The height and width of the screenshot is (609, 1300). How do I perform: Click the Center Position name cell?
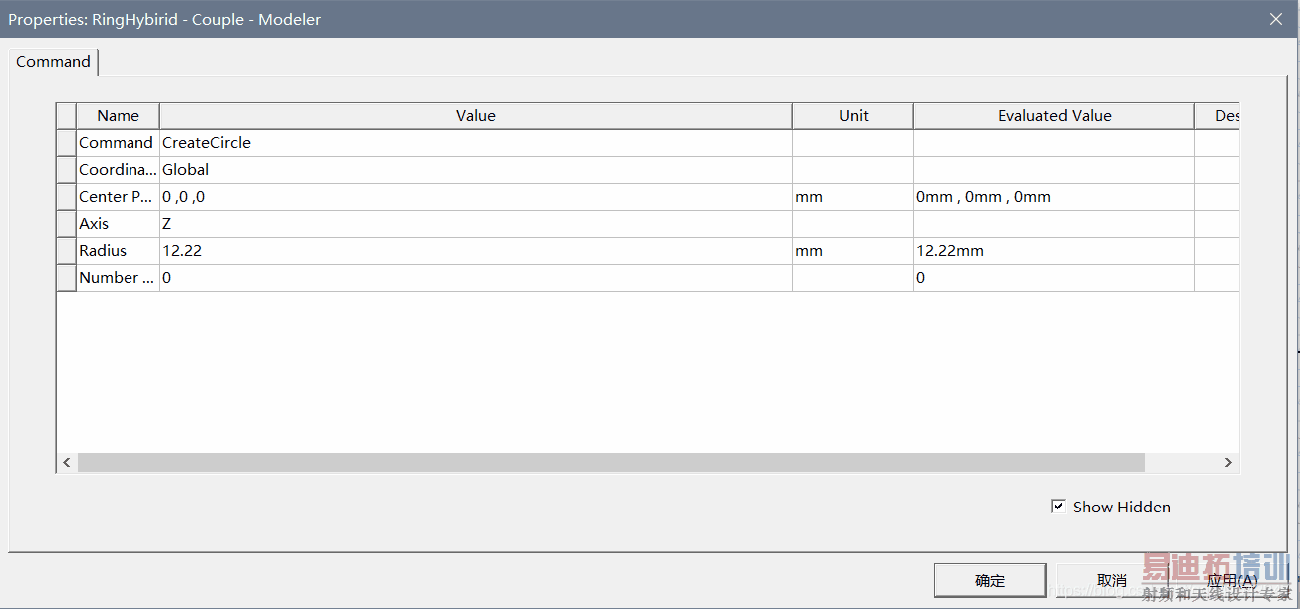118,197
